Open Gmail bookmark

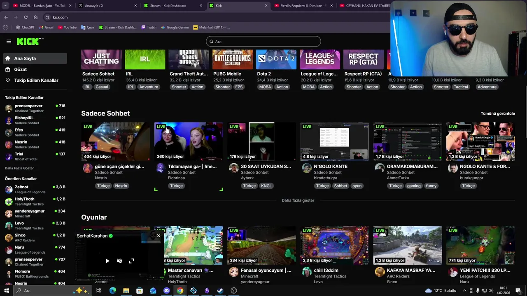point(47,28)
